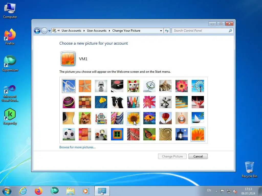Screen dimensions: 262x196
Task: Open the Recycle Bin
Action: tap(249, 169)
